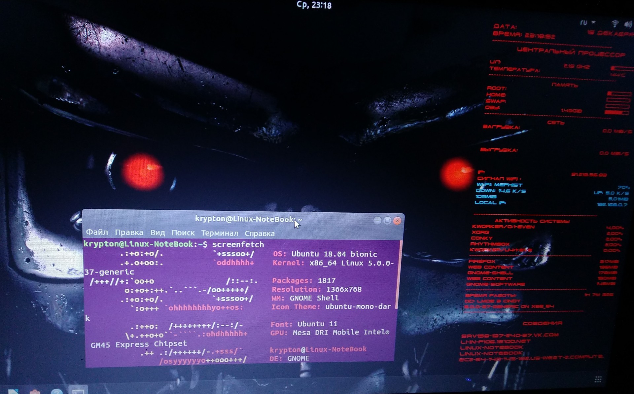Maximize the terminal window
The width and height of the screenshot is (634, 394).
point(388,220)
